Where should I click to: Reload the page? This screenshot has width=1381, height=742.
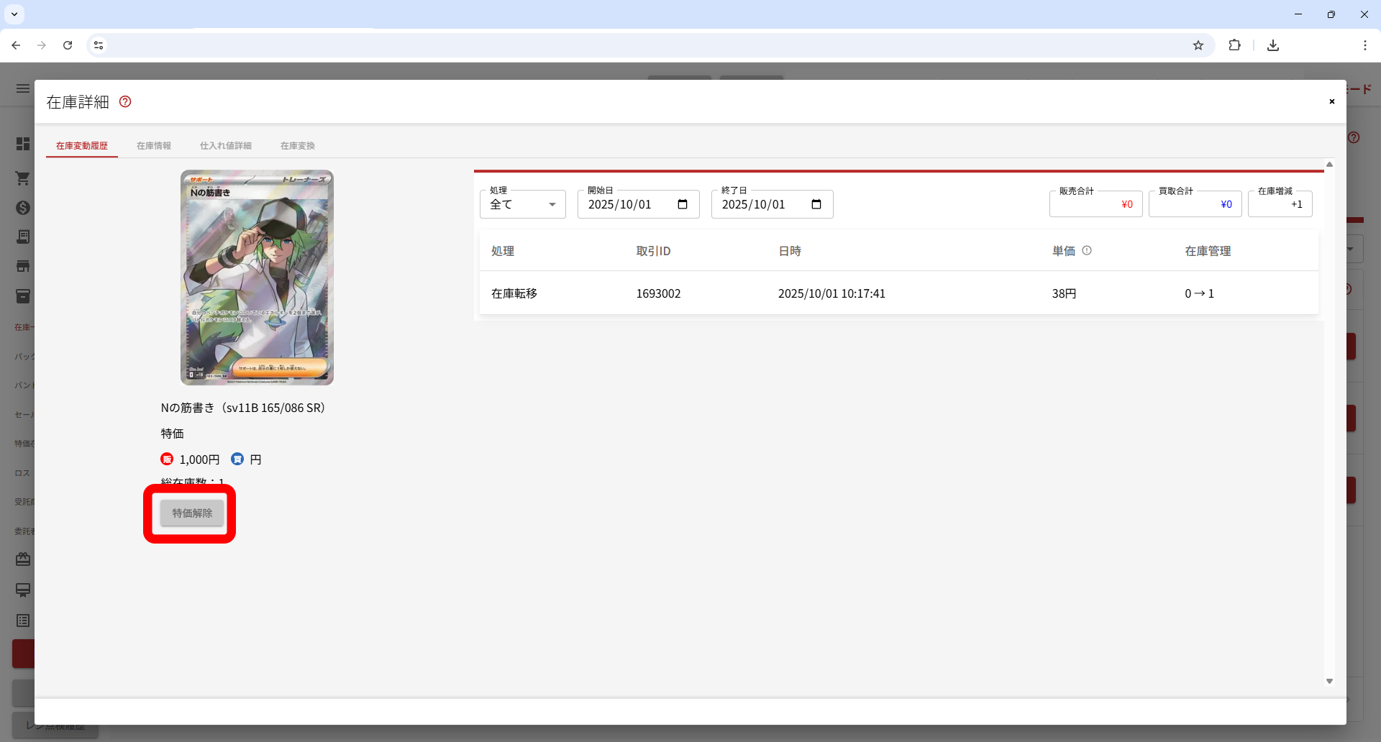[68, 45]
